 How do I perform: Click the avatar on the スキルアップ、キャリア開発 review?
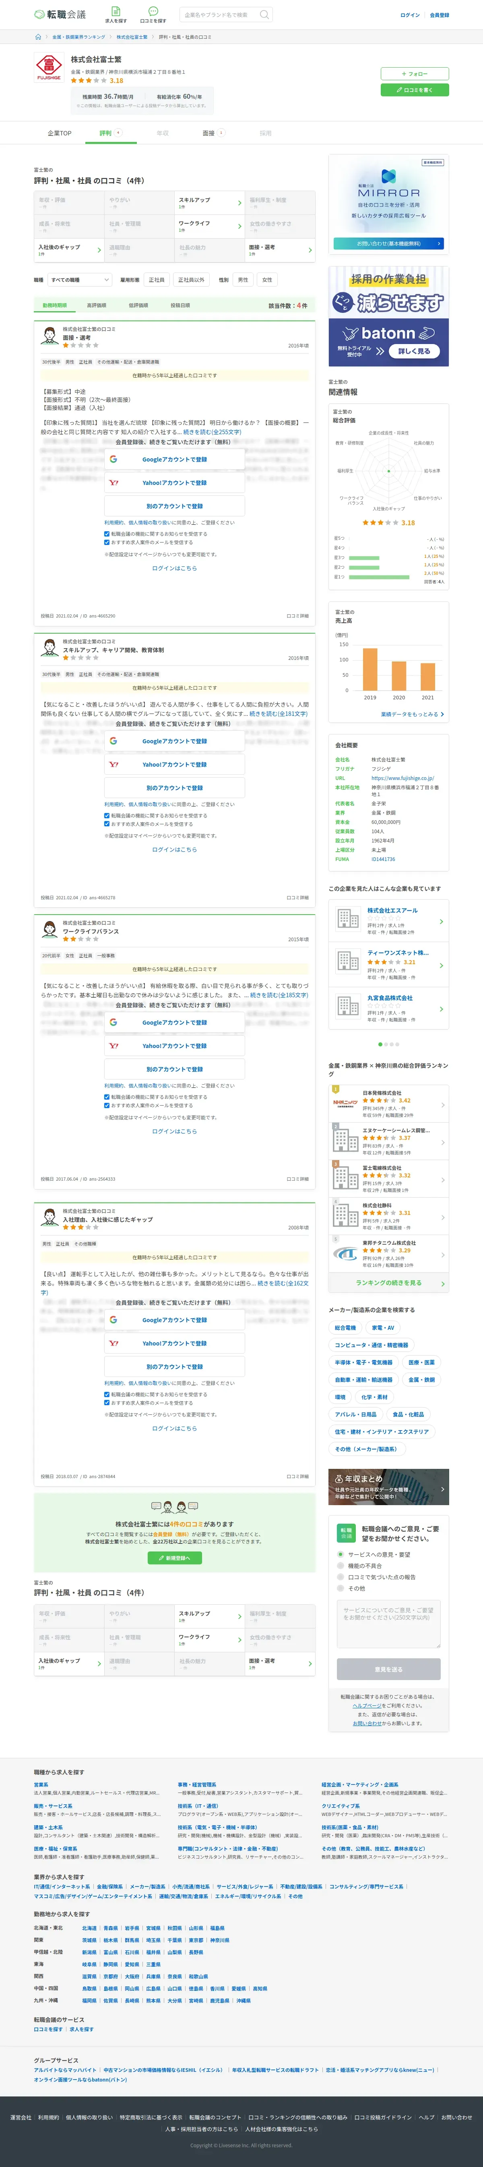click(50, 649)
